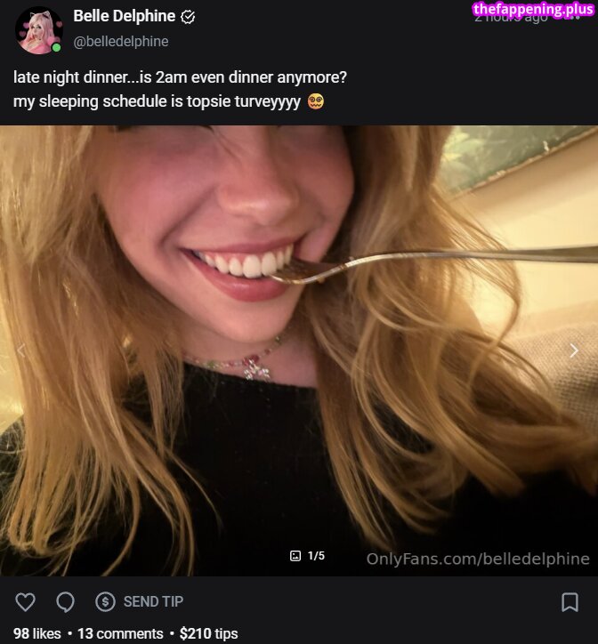Go to the next photo with right arrow
The image size is (598, 644).
574,350
